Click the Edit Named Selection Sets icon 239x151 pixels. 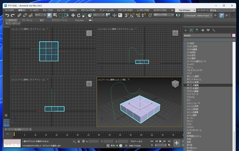tap(150, 15)
